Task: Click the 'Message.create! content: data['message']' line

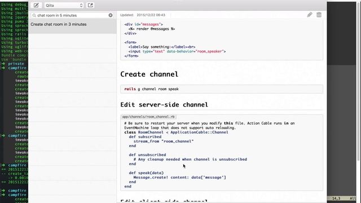Action: pos(179,178)
